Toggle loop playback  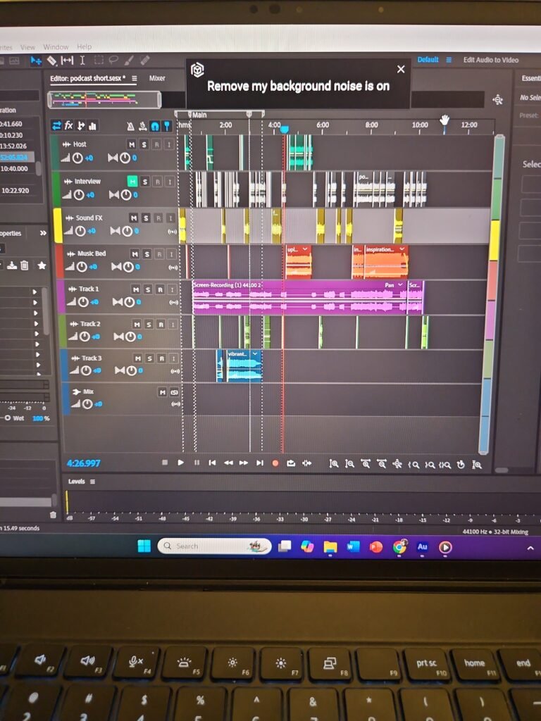tap(291, 463)
